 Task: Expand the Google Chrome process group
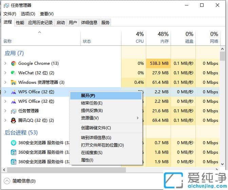coord(5,63)
